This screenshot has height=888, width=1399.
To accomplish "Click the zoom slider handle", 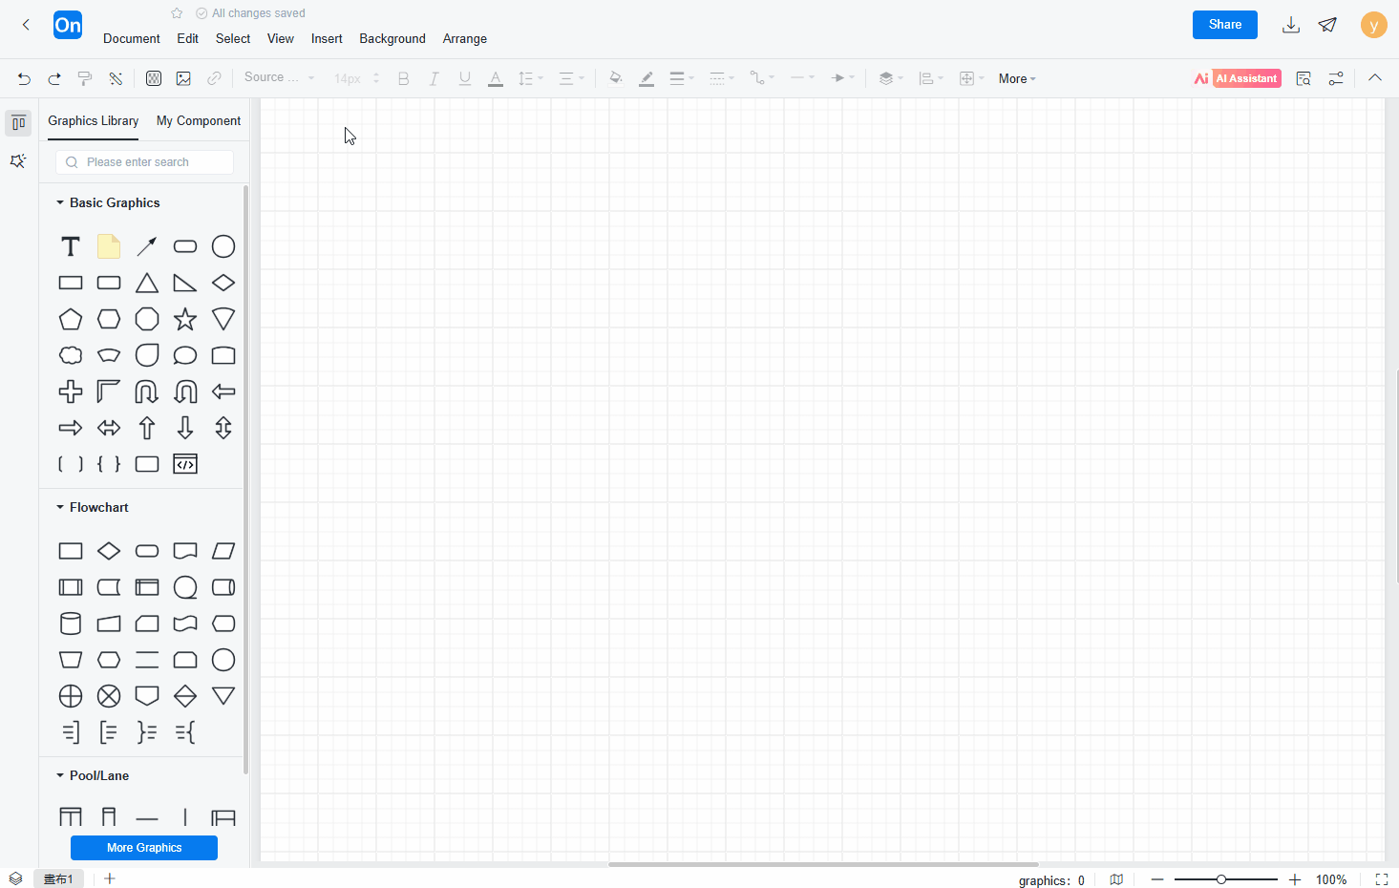I will click(1221, 879).
